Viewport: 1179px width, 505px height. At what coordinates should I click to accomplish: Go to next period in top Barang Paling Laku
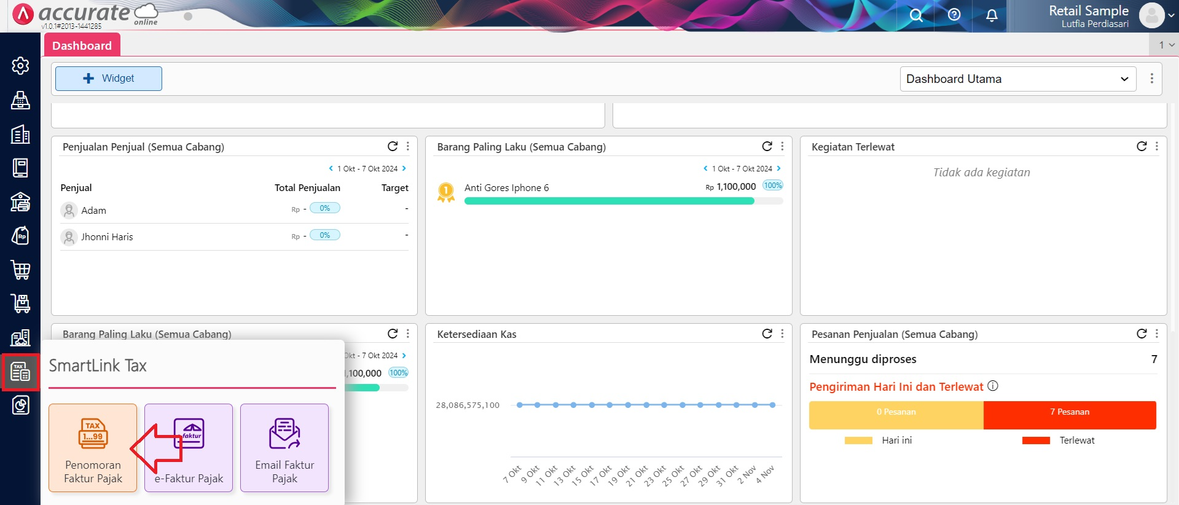point(778,168)
